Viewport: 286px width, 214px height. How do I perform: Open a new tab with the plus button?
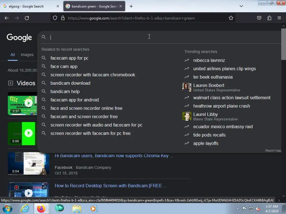coord(131,6)
